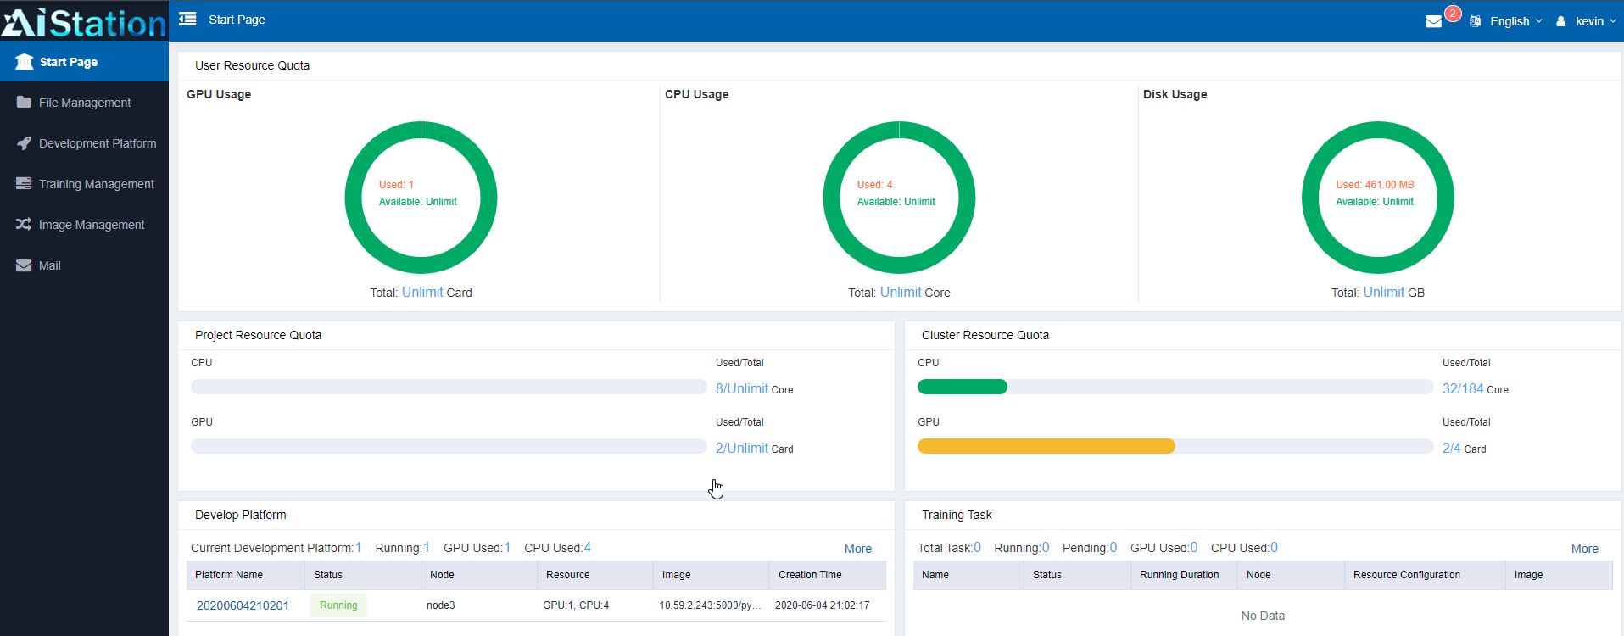Click the AiStation logo
This screenshot has width=1624, height=636.
(x=84, y=21)
